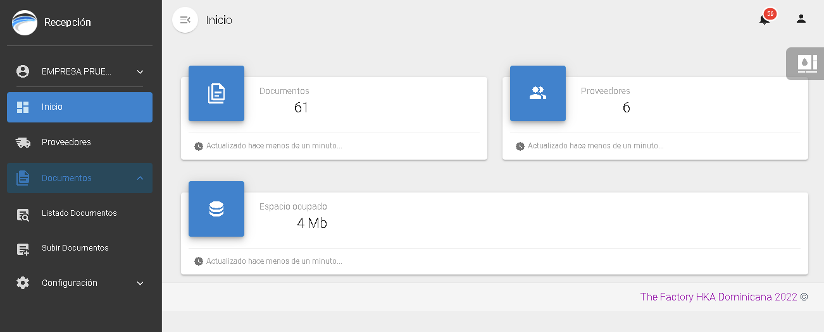The image size is (824, 332).
Task: Collapse the sidebar with the menu toggle
Action: coord(185,20)
